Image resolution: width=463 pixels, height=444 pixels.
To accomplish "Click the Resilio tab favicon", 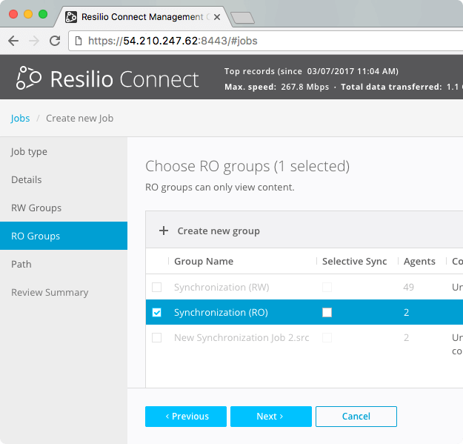I will coord(71,17).
